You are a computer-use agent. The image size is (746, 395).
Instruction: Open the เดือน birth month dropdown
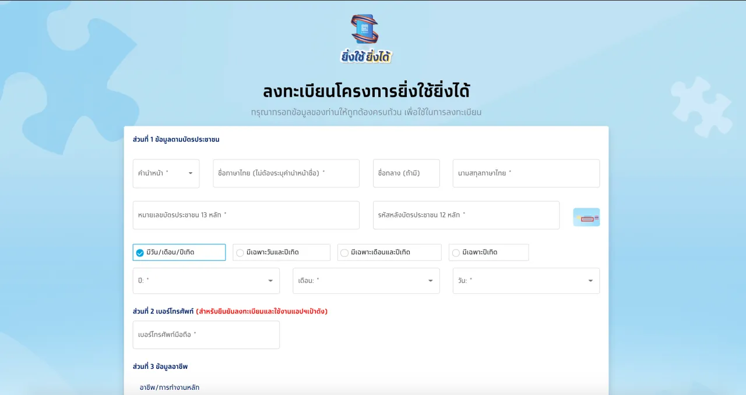(366, 280)
